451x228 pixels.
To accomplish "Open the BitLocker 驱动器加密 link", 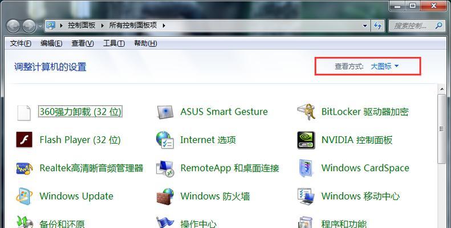I will tap(365, 112).
